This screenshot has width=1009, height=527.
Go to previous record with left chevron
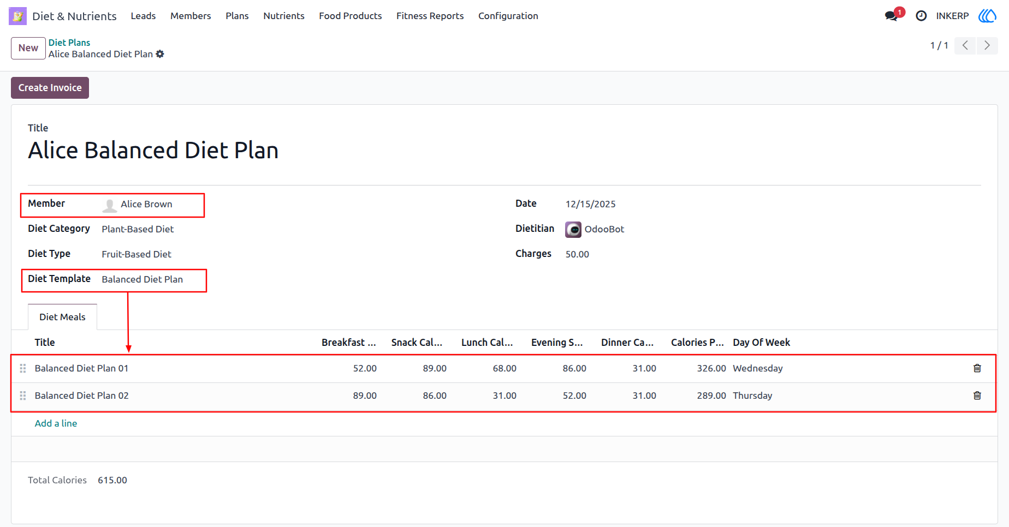965,45
